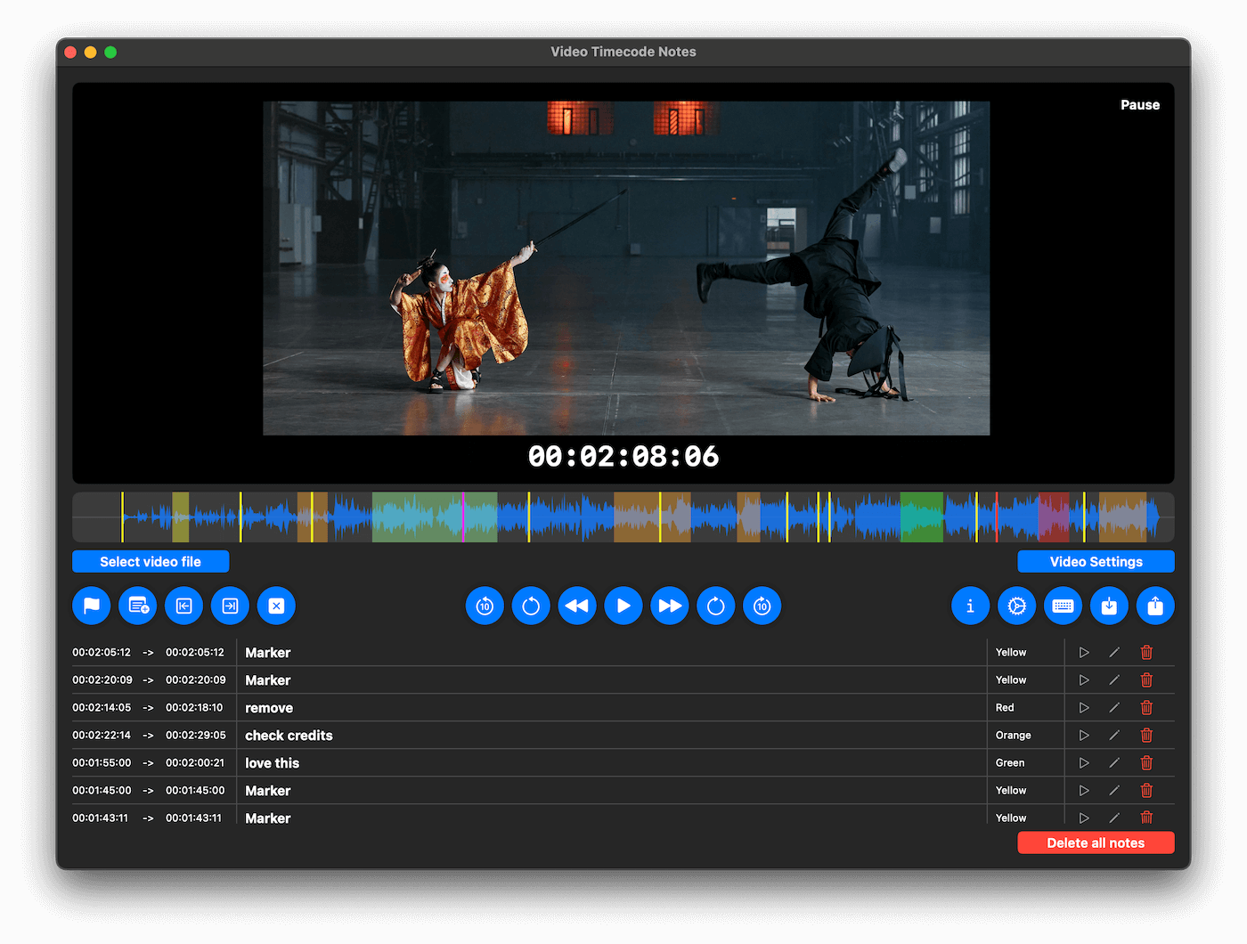Click the red Delete all notes button

1096,843
